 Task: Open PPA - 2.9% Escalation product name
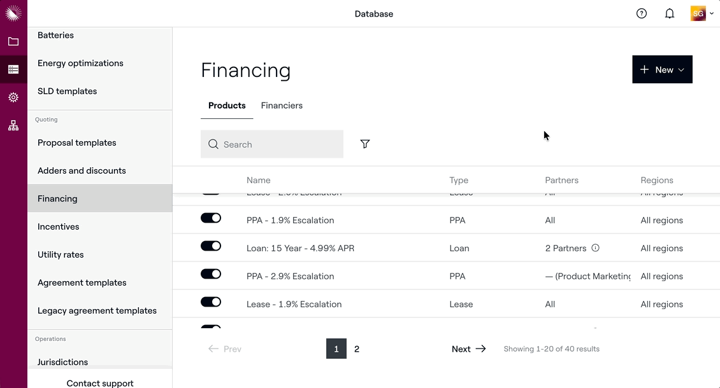[290, 276]
